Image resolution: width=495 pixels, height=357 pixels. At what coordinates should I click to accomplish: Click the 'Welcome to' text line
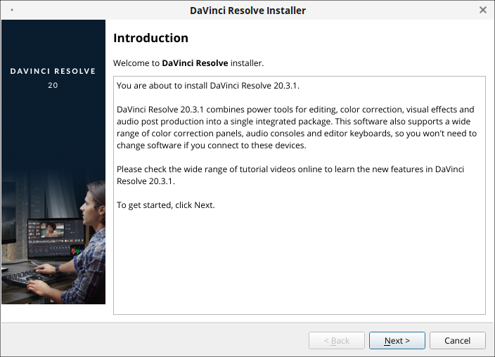[137, 63]
